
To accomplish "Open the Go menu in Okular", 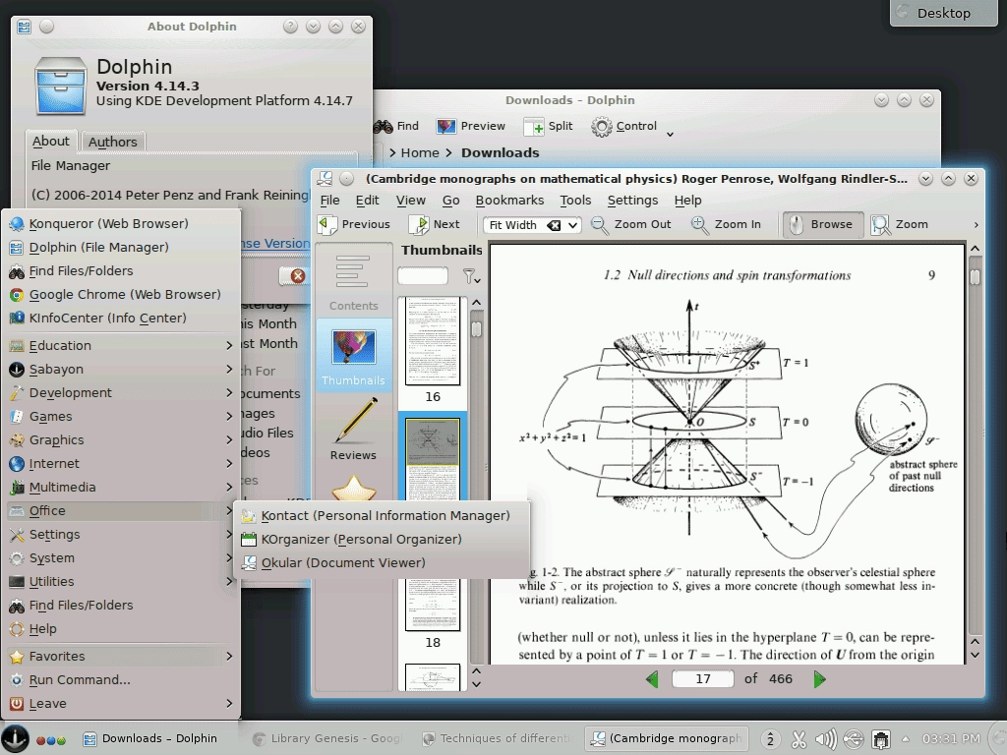I will pyautogui.click(x=450, y=201).
